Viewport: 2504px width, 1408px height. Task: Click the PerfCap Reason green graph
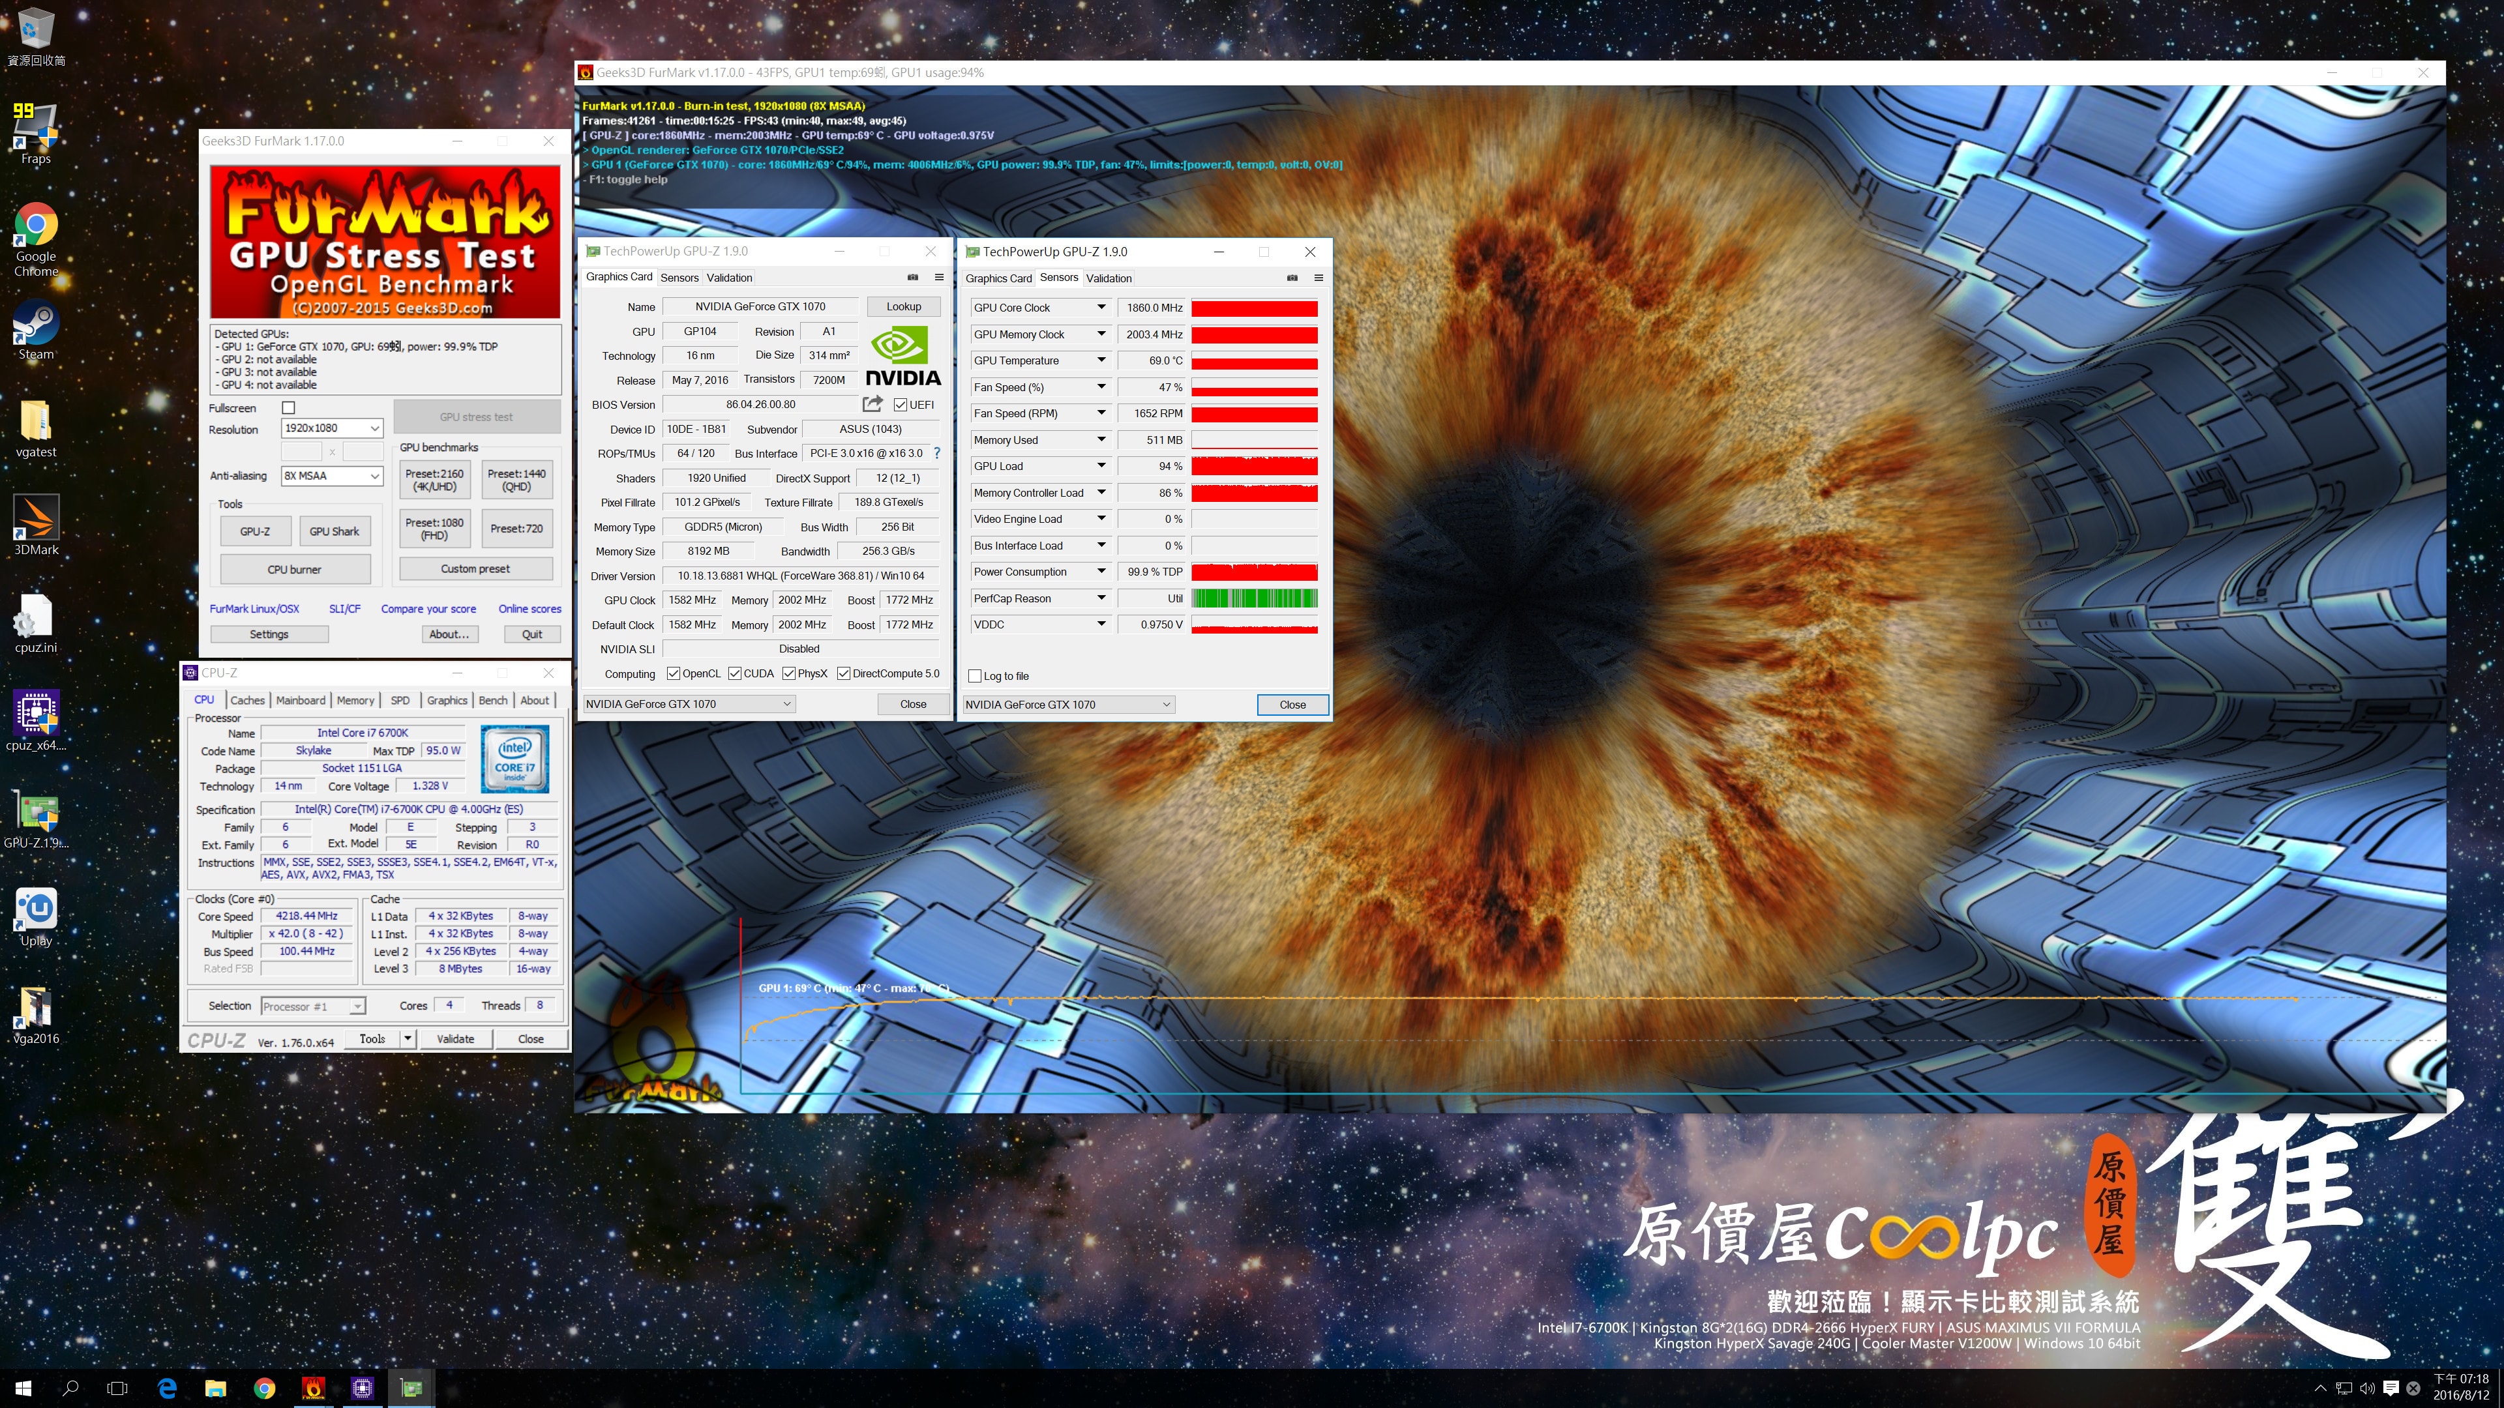tap(1254, 598)
